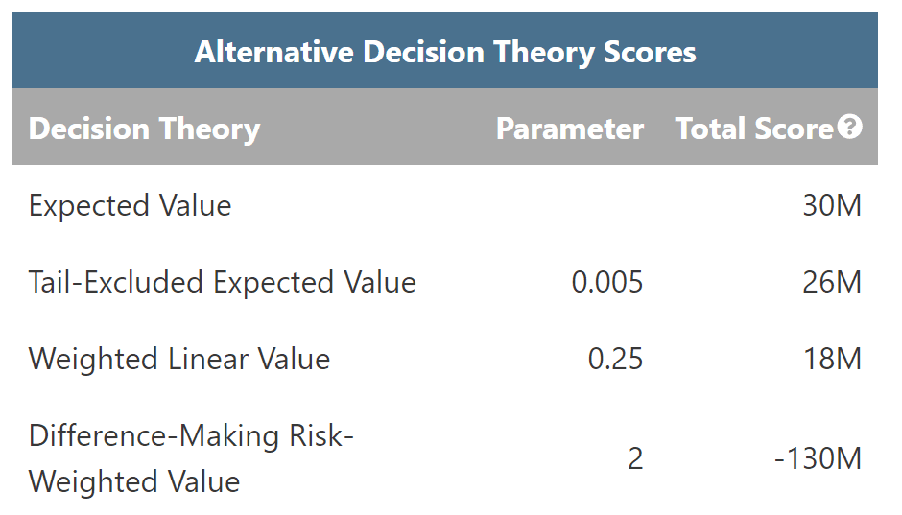Click the Expected Value score of 30M

point(832,206)
